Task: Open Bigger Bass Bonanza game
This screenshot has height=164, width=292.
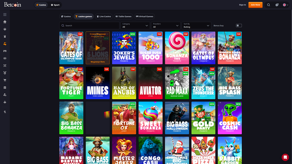Action: tap(230, 48)
